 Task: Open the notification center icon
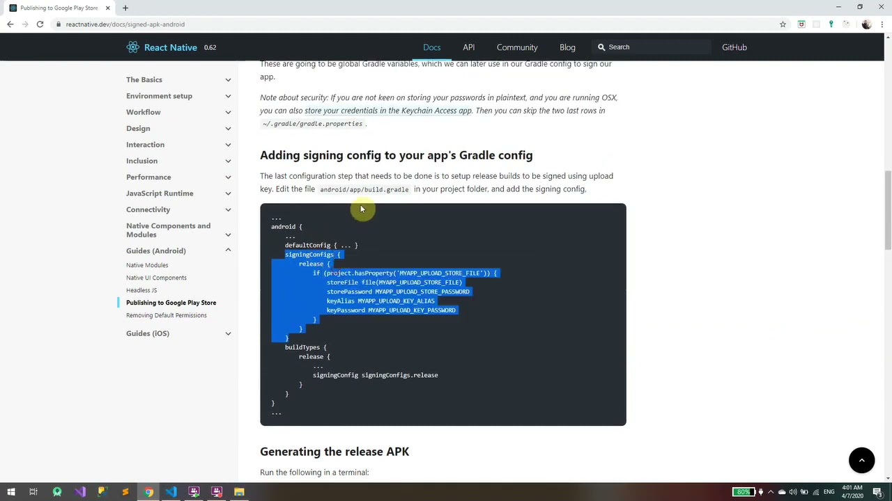click(x=877, y=492)
